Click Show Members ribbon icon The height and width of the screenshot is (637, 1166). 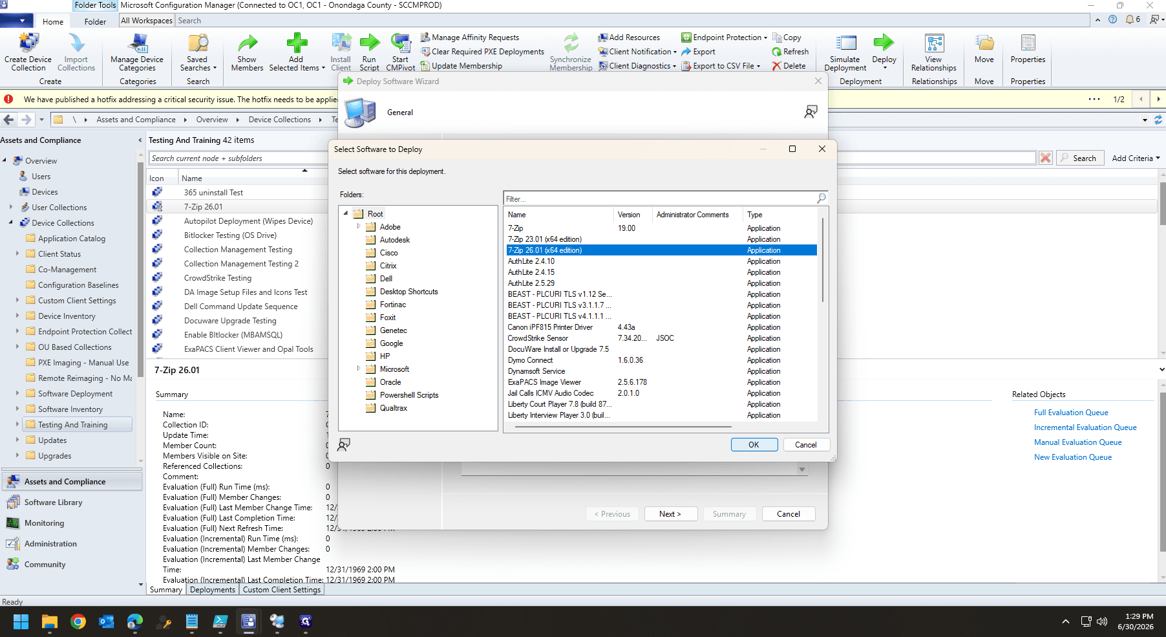pyautogui.click(x=247, y=52)
